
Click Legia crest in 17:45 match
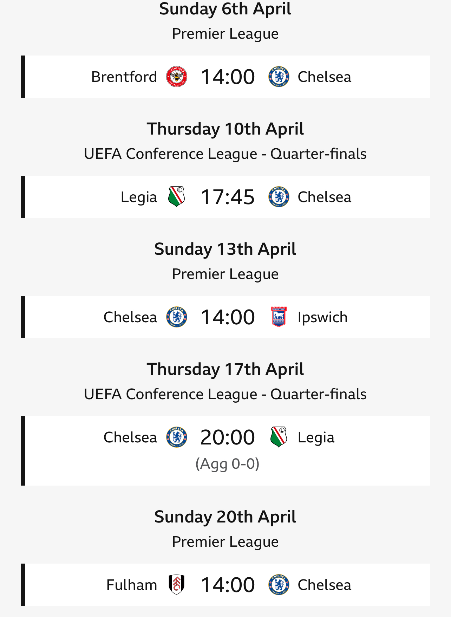[177, 197]
